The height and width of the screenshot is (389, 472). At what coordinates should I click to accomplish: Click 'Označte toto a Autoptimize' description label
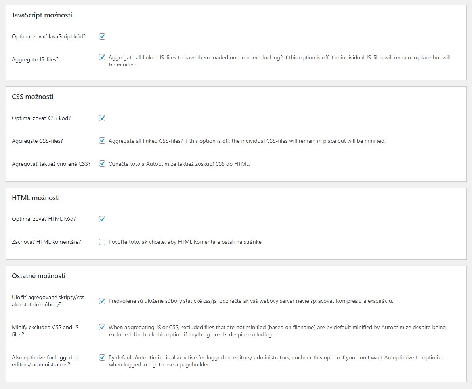pyautogui.click(x=179, y=164)
